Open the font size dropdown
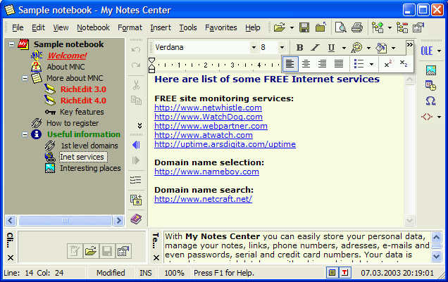 [282, 48]
